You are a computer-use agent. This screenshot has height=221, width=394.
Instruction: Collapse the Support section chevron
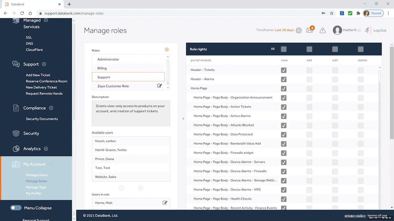pos(44,64)
